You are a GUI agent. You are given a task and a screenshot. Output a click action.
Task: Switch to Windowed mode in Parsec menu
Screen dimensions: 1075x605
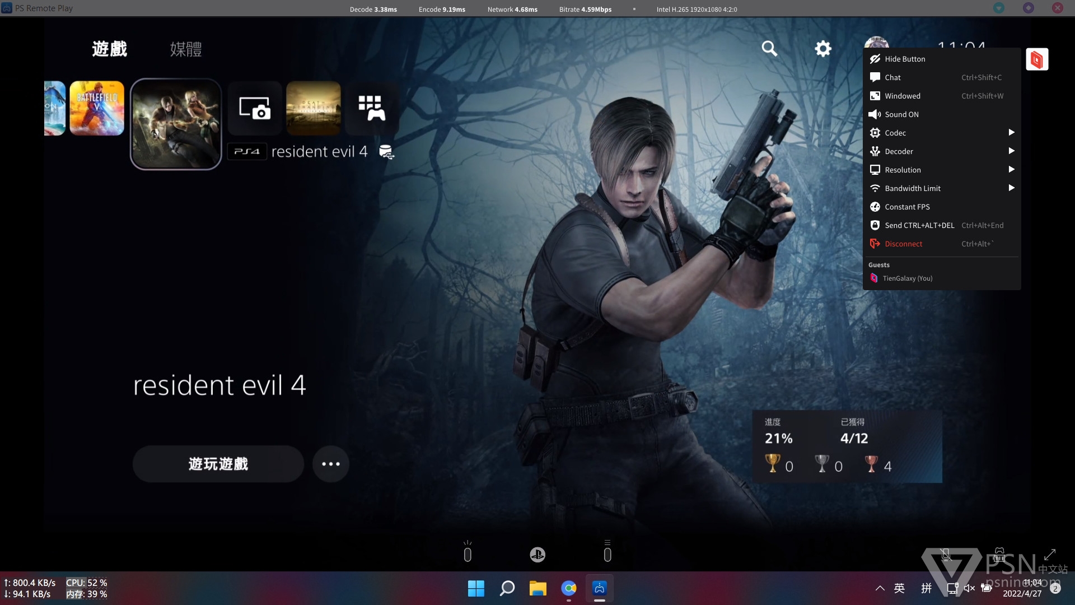(x=942, y=96)
